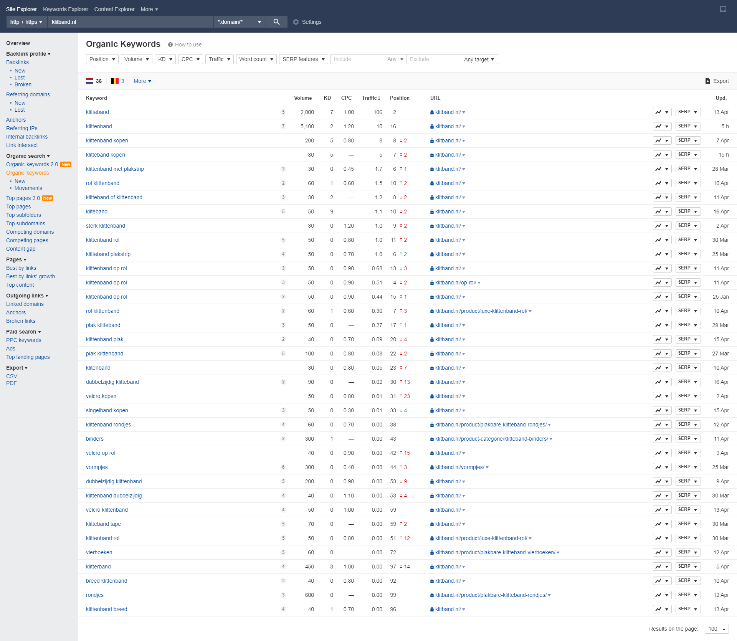
Task: Open the Traffic filter dropdown
Action: point(219,59)
